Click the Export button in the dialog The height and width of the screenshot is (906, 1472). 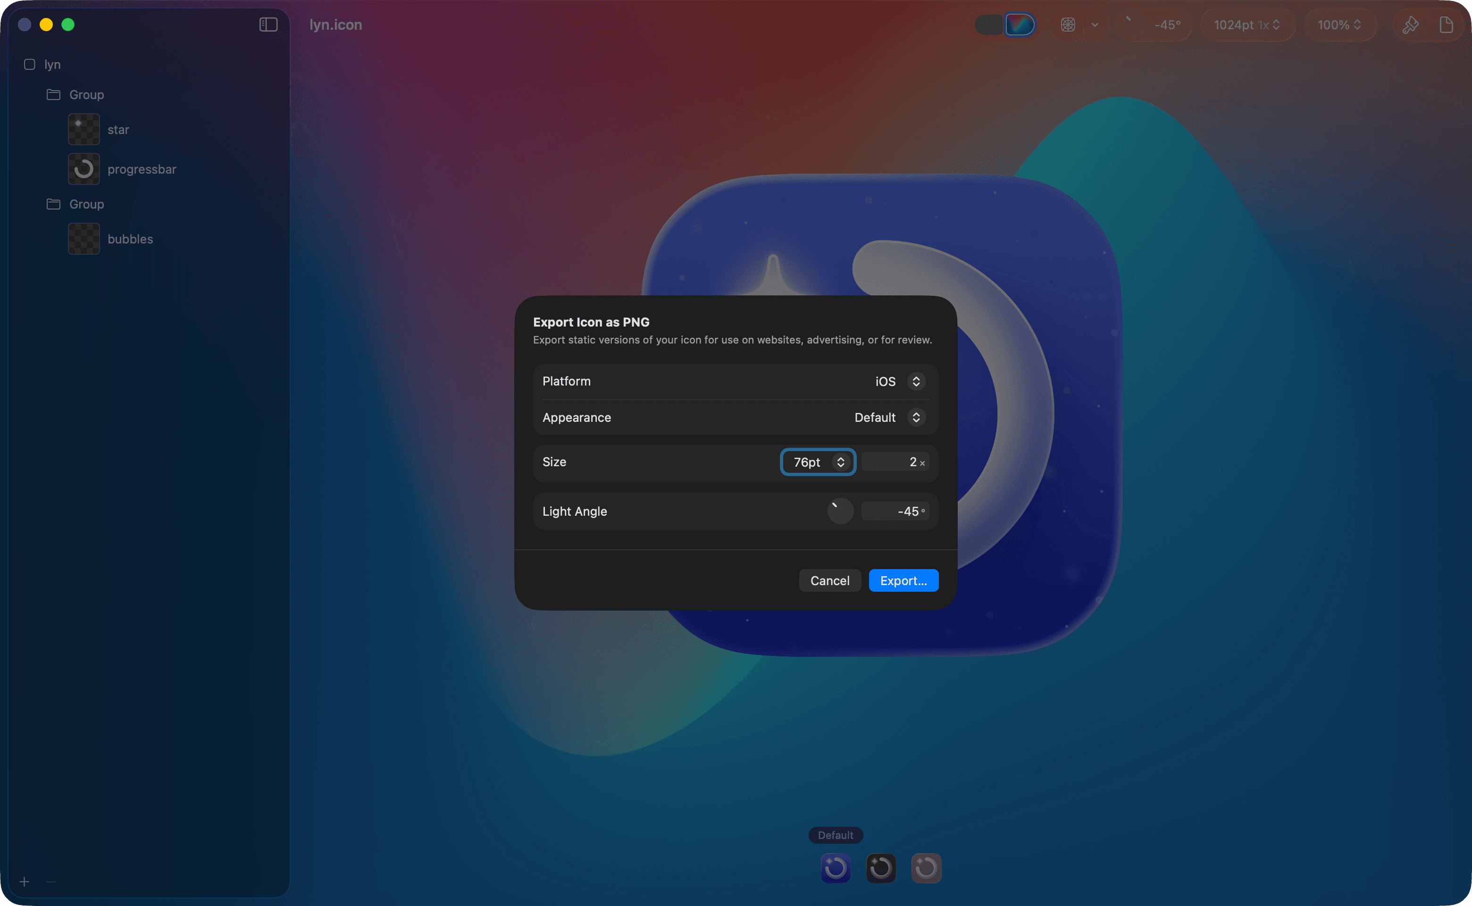[903, 580]
